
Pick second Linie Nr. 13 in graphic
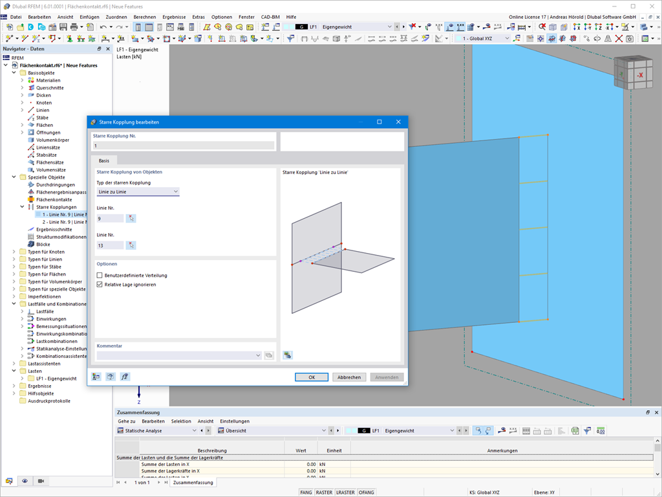click(131, 245)
